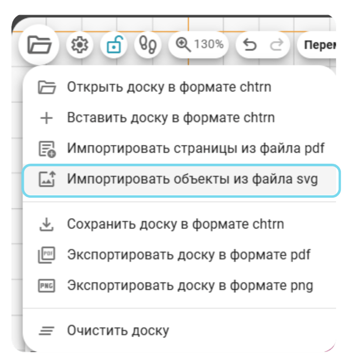Screen dimensions: 347x361
Task: Click lines icon beside 'Очистить доску'
Action: (47, 331)
